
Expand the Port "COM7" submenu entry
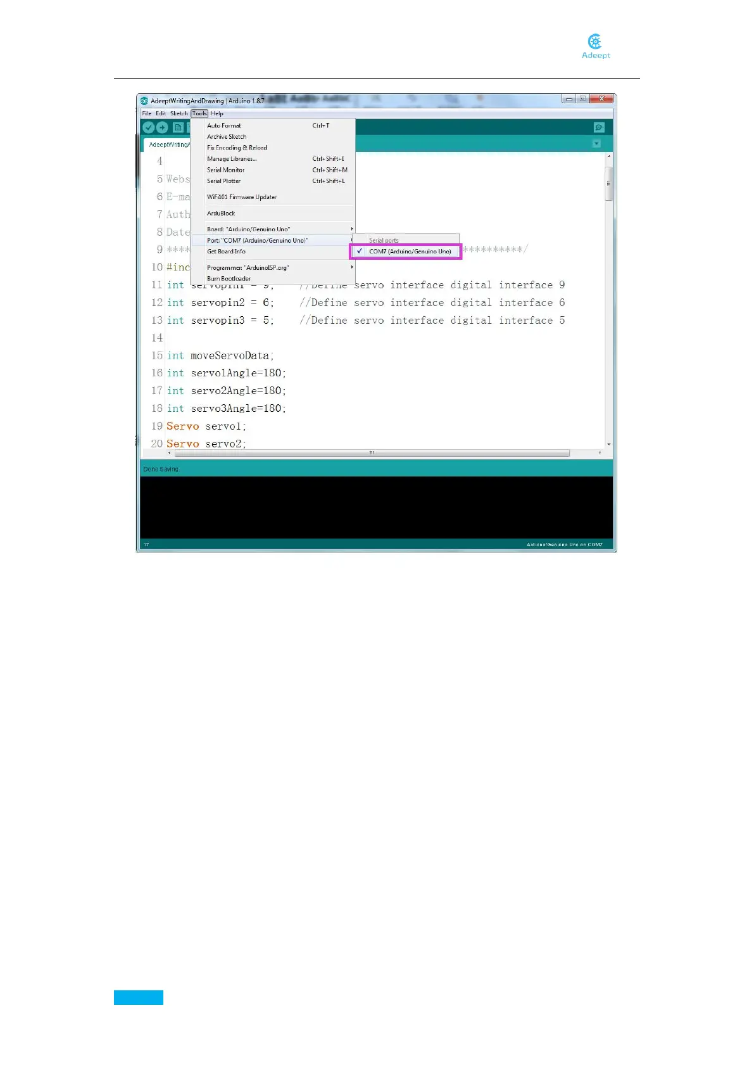tap(272, 241)
